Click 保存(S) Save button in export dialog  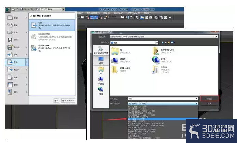pyautogui.click(x=209, y=99)
